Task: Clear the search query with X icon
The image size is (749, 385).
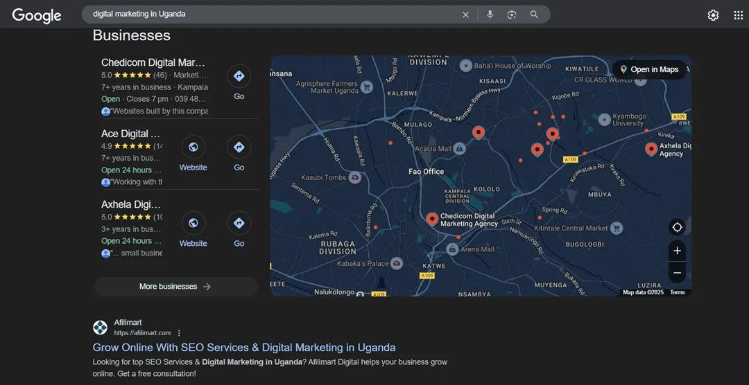Action: (465, 15)
